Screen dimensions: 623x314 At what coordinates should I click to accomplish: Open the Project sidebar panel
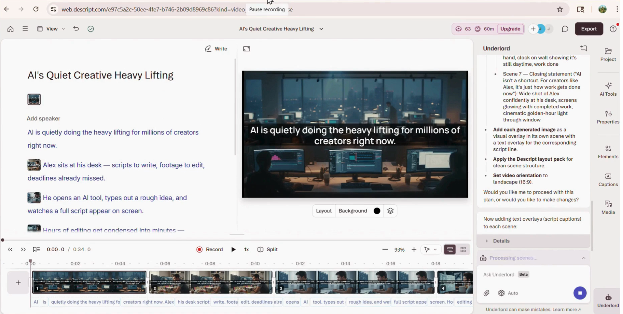pyautogui.click(x=608, y=55)
